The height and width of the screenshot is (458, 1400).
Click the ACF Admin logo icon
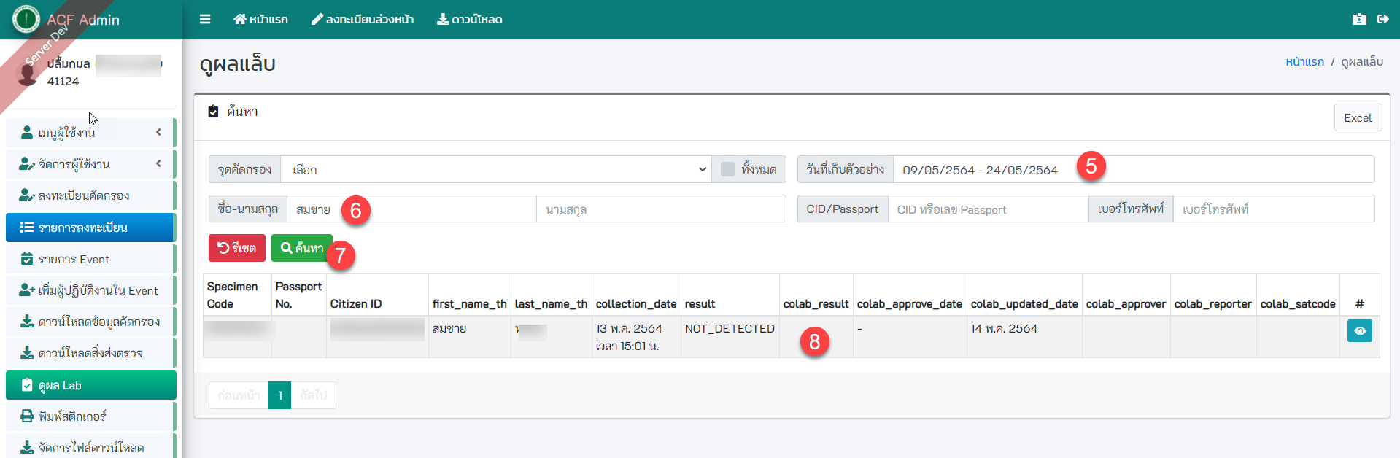[x=26, y=20]
